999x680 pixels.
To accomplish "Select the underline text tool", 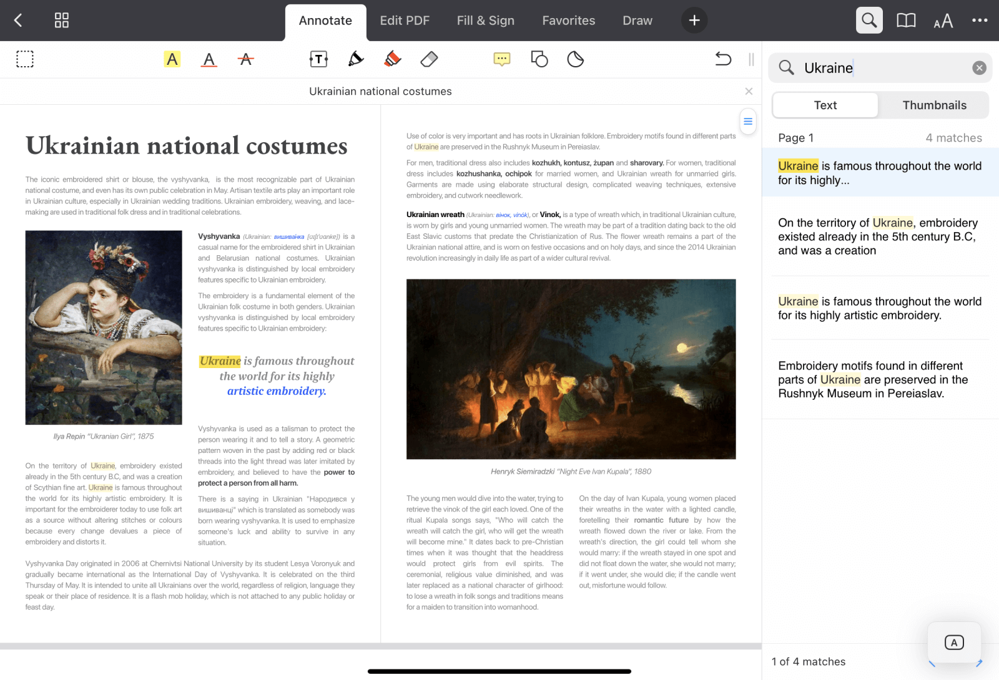I will tap(209, 59).
